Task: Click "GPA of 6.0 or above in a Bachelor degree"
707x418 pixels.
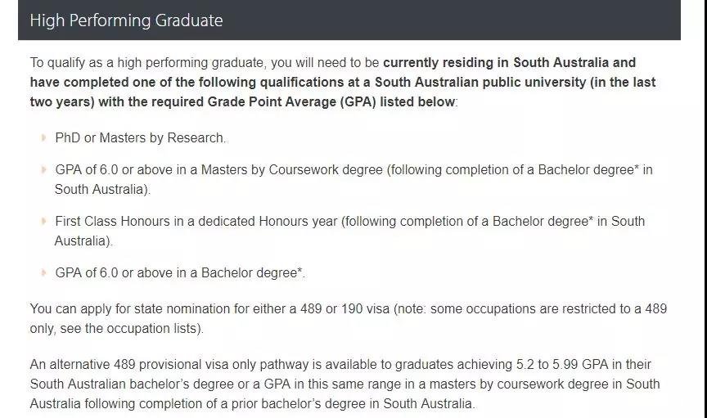Action: [178, 272]
